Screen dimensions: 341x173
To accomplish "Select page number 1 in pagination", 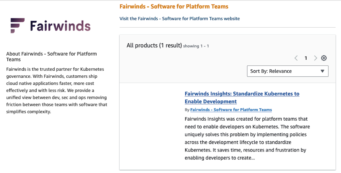I will (306, 58).
